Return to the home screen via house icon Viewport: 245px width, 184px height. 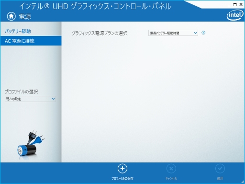click(x=11, y=16)
